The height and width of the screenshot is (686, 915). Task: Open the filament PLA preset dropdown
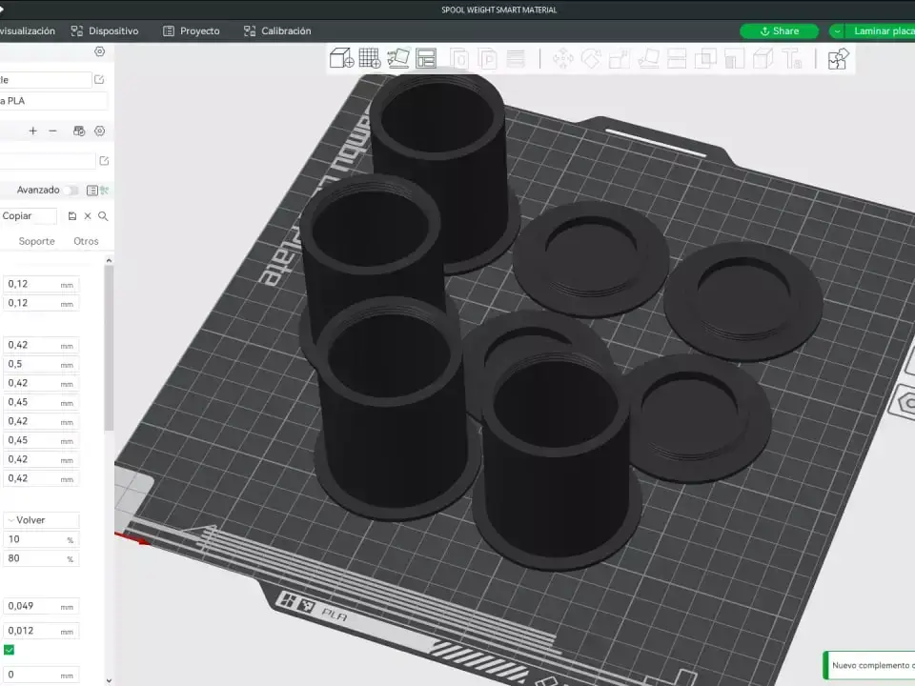click(x=53, y=101)
